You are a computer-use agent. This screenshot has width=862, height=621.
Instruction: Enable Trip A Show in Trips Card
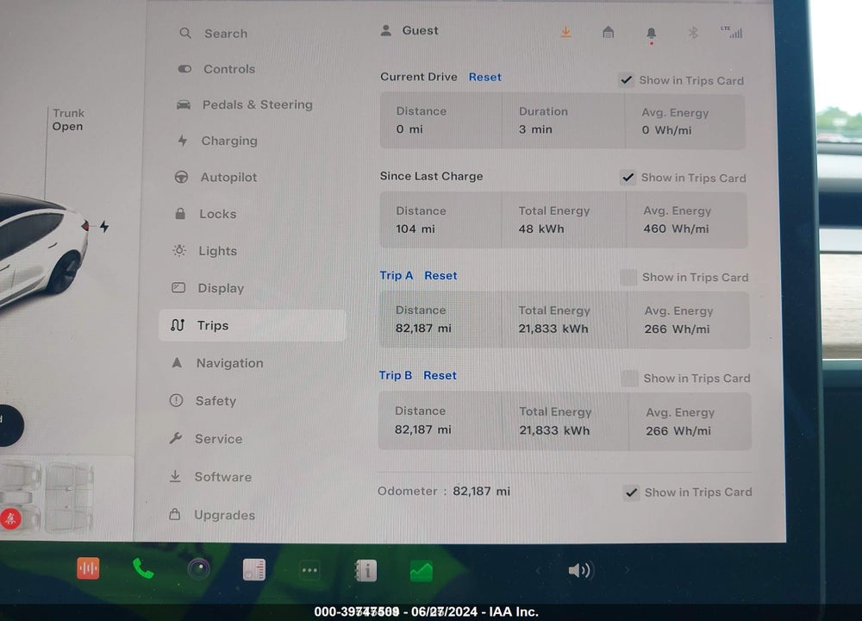[628, 277]
